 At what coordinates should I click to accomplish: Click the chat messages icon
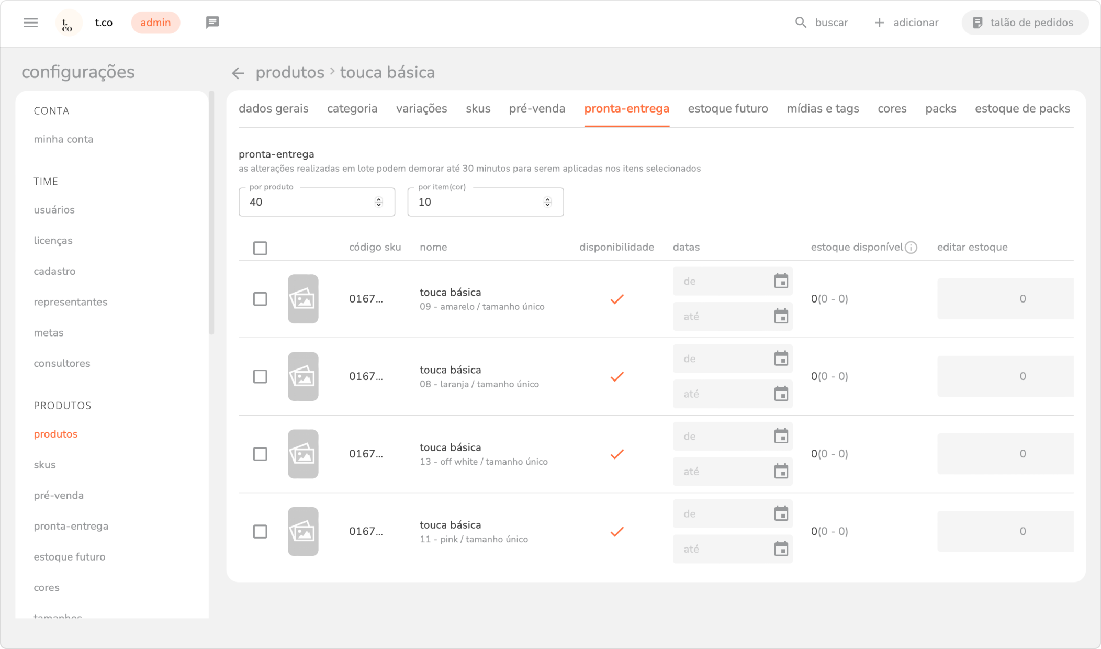[212, 23]
